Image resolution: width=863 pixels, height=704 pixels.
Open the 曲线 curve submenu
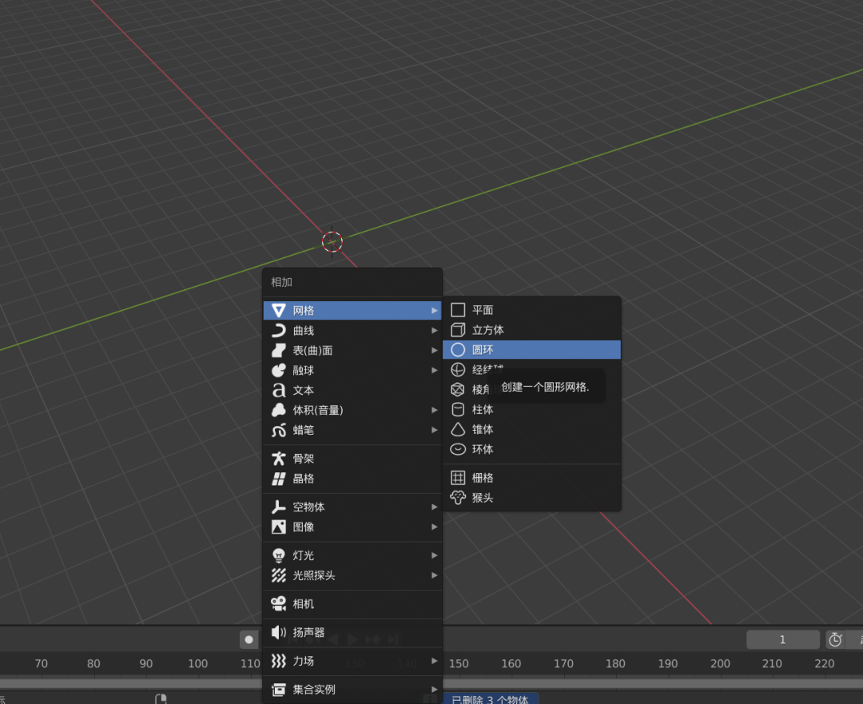[x=352, y=330]
